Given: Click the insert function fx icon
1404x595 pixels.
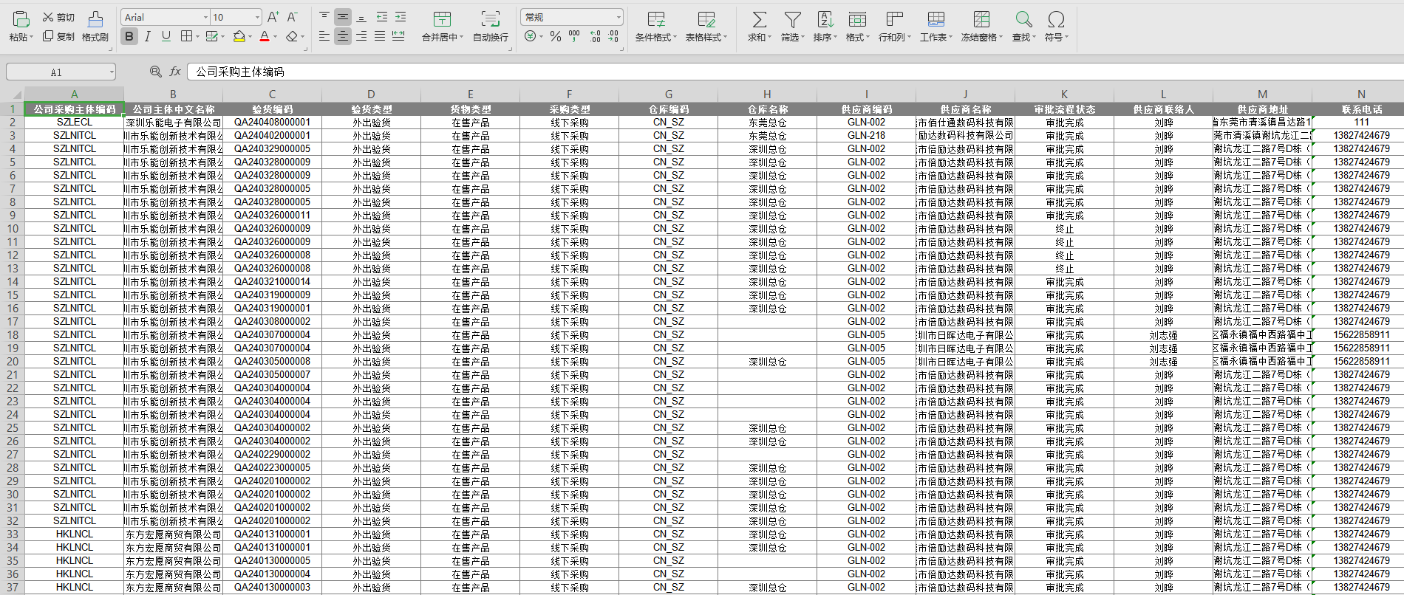Looking at the screenshot, I should point(175,72).
